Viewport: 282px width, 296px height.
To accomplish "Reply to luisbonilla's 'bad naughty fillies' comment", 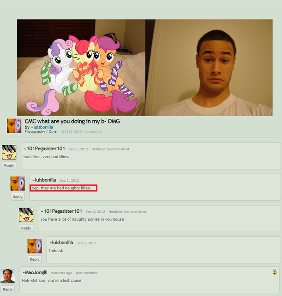I will pyautogui.click(x=18, y=197).
